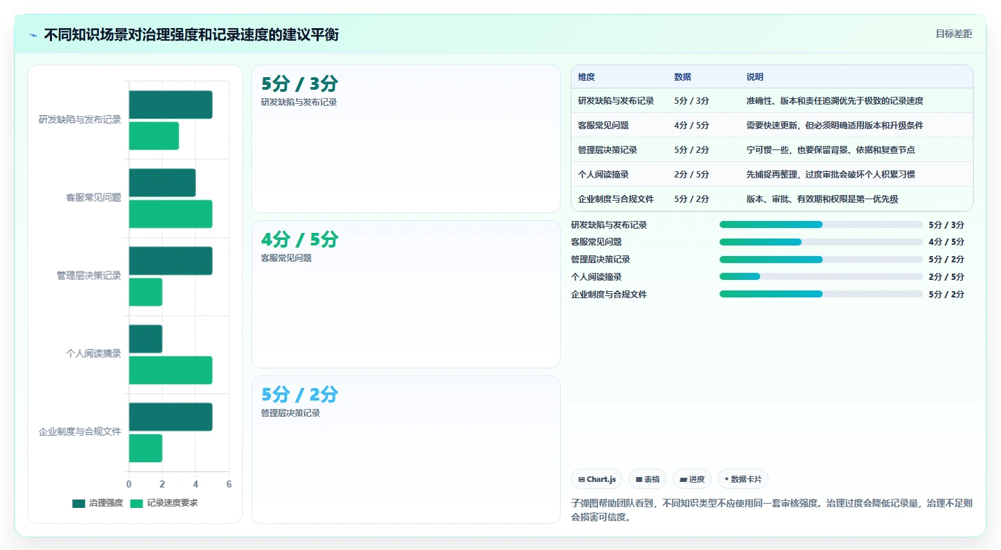Open the 4分 / 5分 data card
The width and height of the screenshot is (1001, 550).
click(406, 295)
